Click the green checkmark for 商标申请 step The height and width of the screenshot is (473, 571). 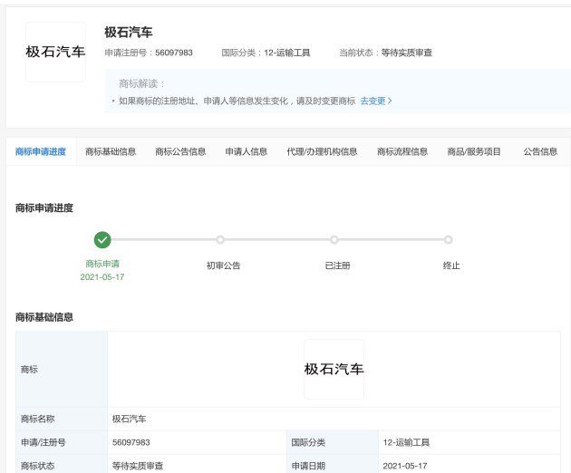[102, 240]
